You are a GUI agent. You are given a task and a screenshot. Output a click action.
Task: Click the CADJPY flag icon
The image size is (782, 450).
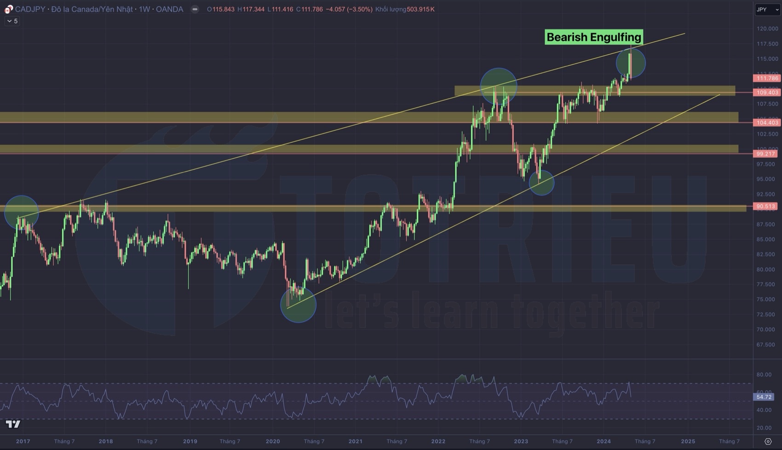point(9,9)
